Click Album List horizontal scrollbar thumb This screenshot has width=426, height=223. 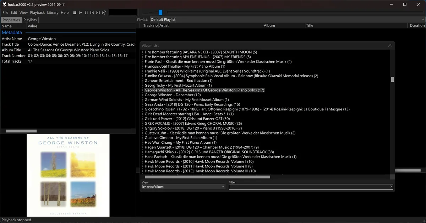(x=207, y=177)
